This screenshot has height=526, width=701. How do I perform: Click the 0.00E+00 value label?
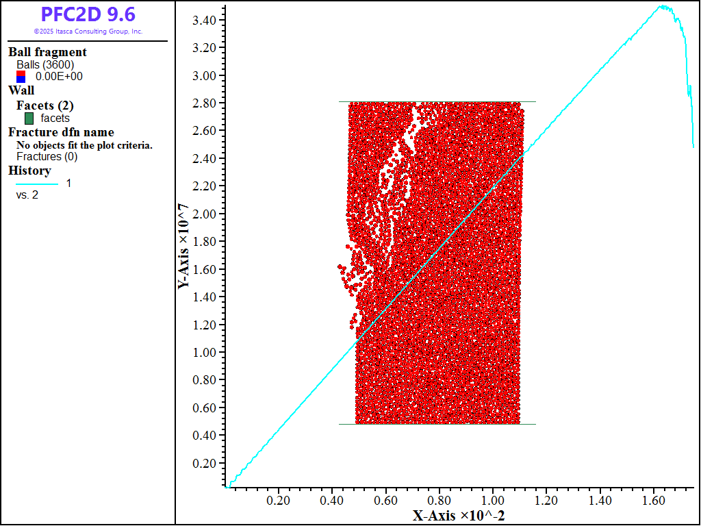(59, 77)
